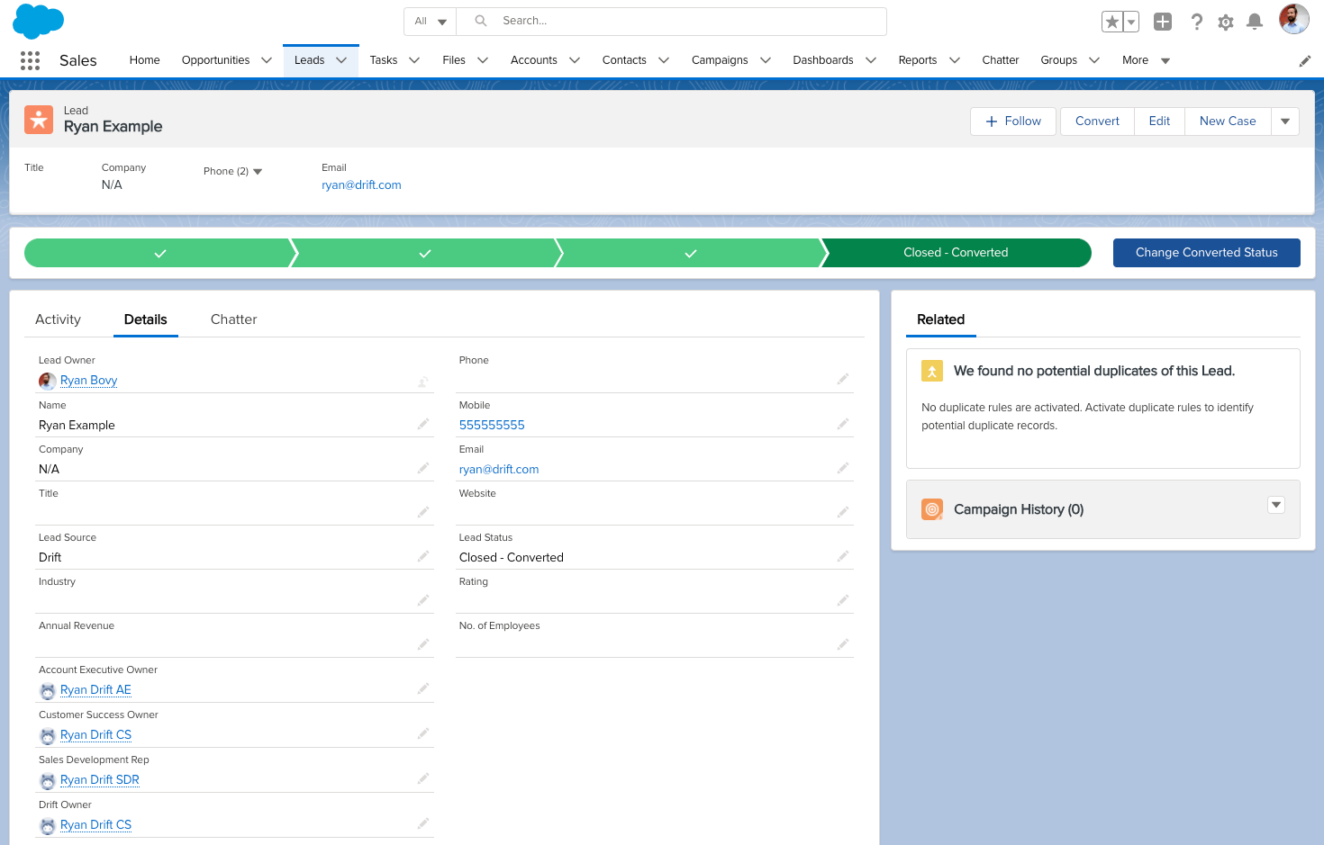Click the global Search field
Image resolution: width=1324 pixels, height=845 pixels.
tap(672, 22)
